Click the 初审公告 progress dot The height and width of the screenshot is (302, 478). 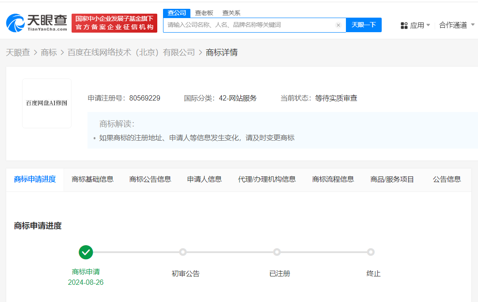[x=183, y=252]
